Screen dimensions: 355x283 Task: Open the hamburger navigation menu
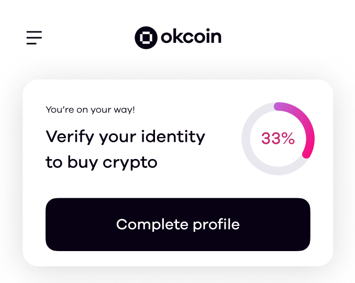tap(34, 38)
